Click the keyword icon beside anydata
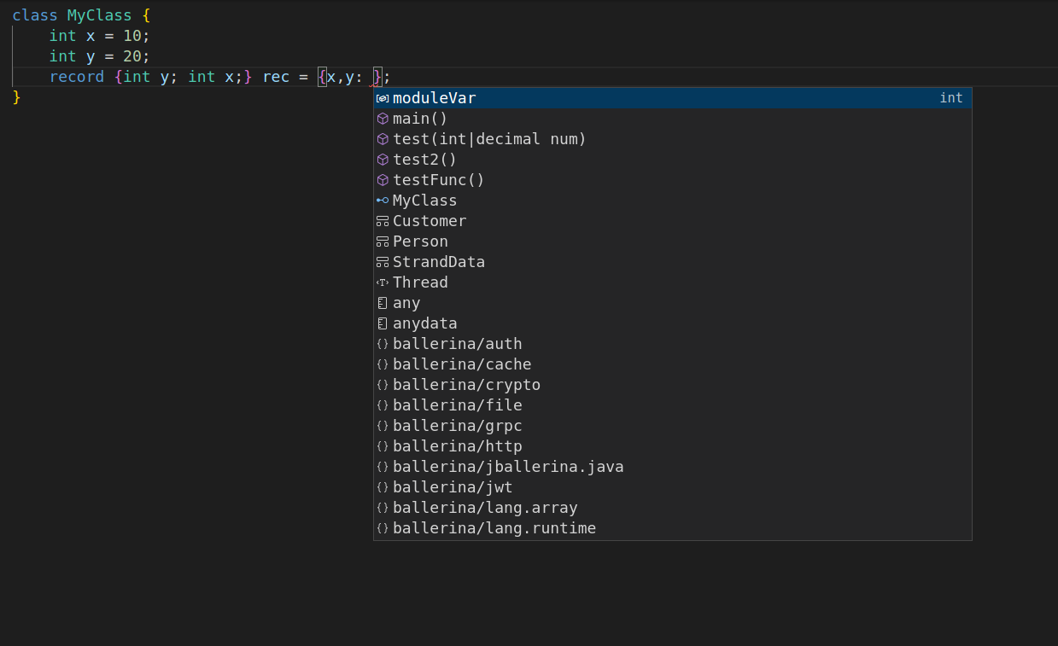The width and height of the screenshot is (1058, 646). coord(383,323)
